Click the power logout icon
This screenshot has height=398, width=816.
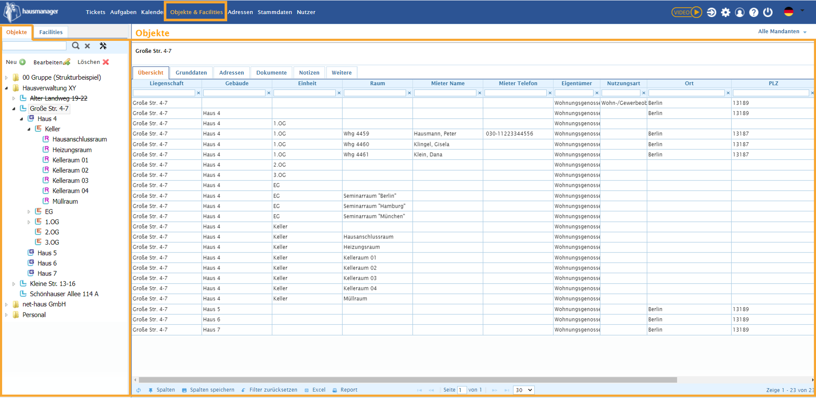768,12
